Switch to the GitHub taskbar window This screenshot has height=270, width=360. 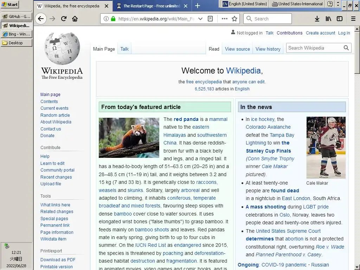click(16, 16)
